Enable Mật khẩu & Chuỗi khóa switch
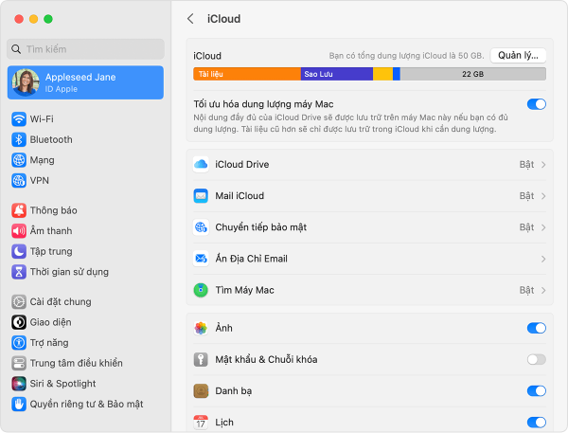 537,359
